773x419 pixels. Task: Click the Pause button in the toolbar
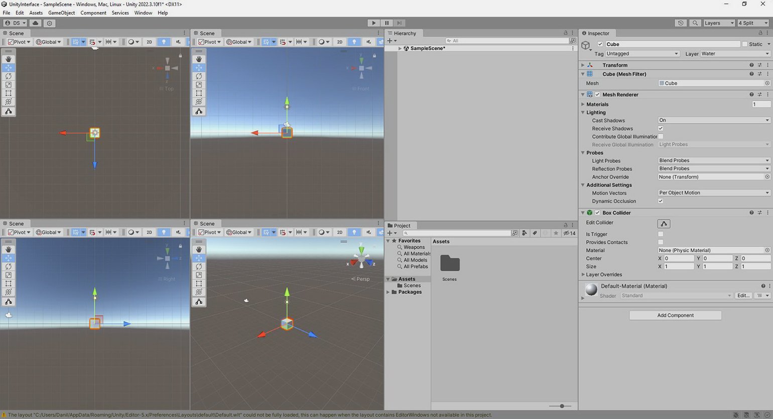(386, 23)
